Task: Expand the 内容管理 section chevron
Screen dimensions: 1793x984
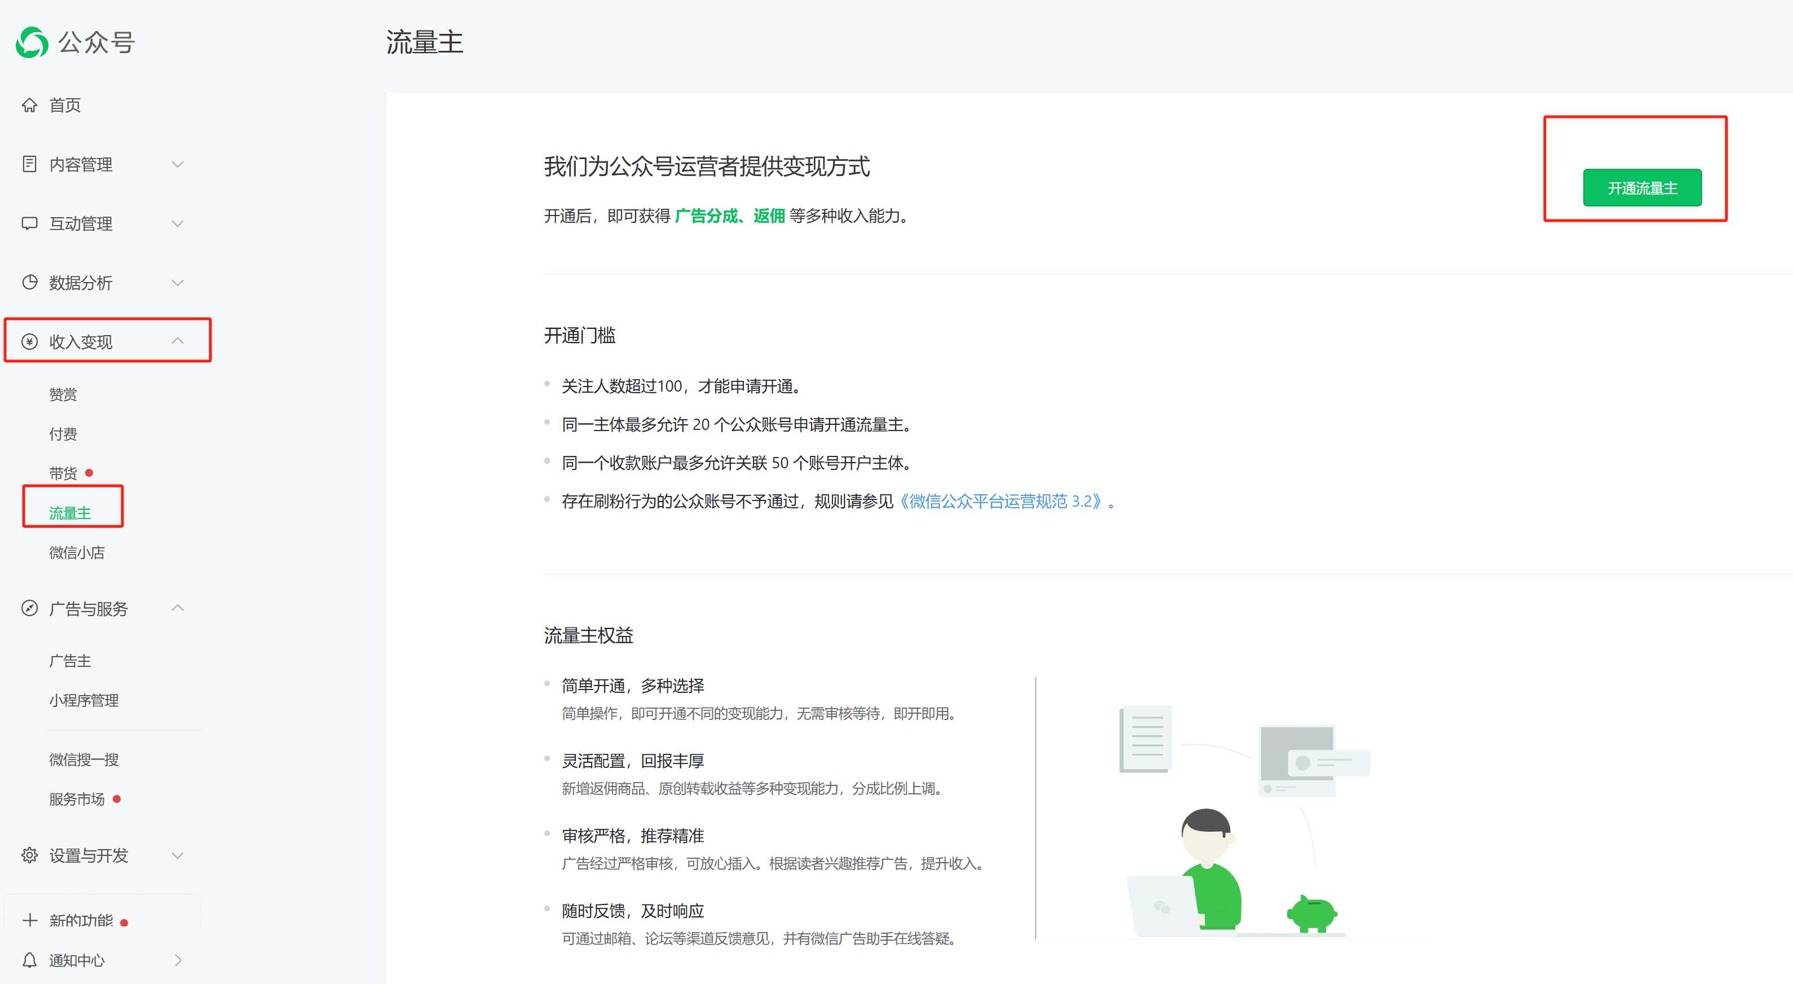Action: point(178,164)
